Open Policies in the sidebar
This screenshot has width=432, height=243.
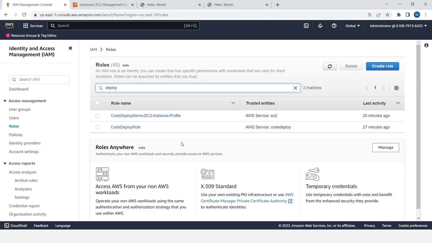pos(16,135)
